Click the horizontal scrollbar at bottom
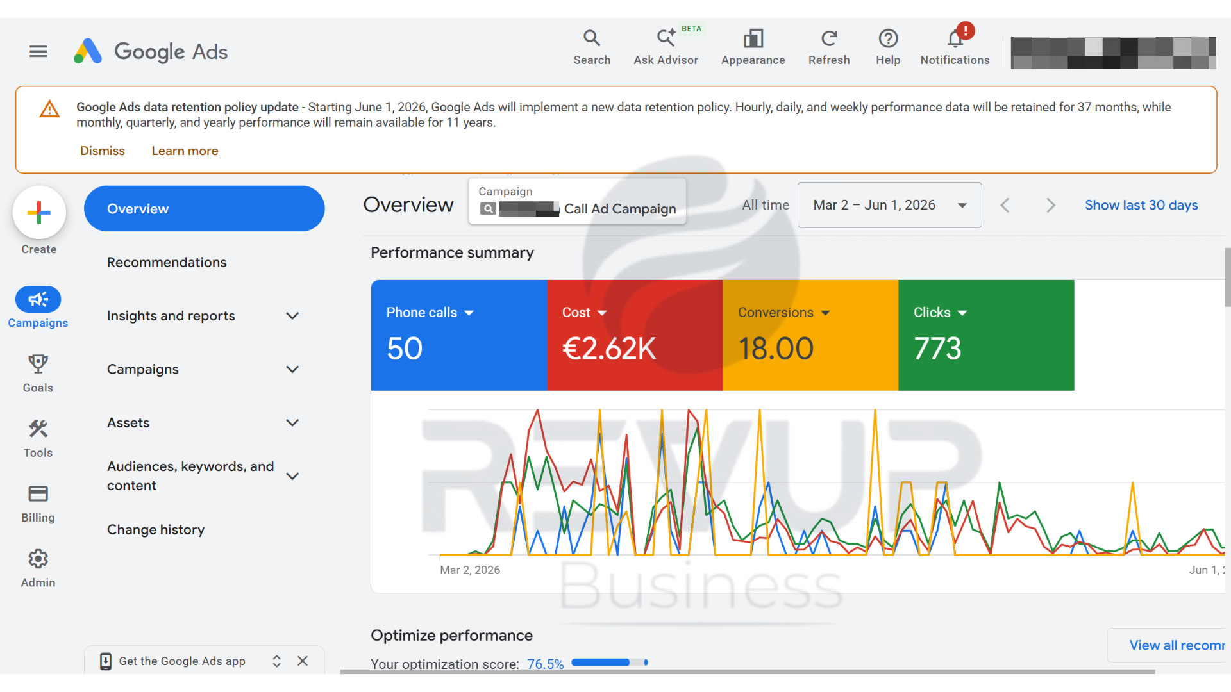 (747, 671)
